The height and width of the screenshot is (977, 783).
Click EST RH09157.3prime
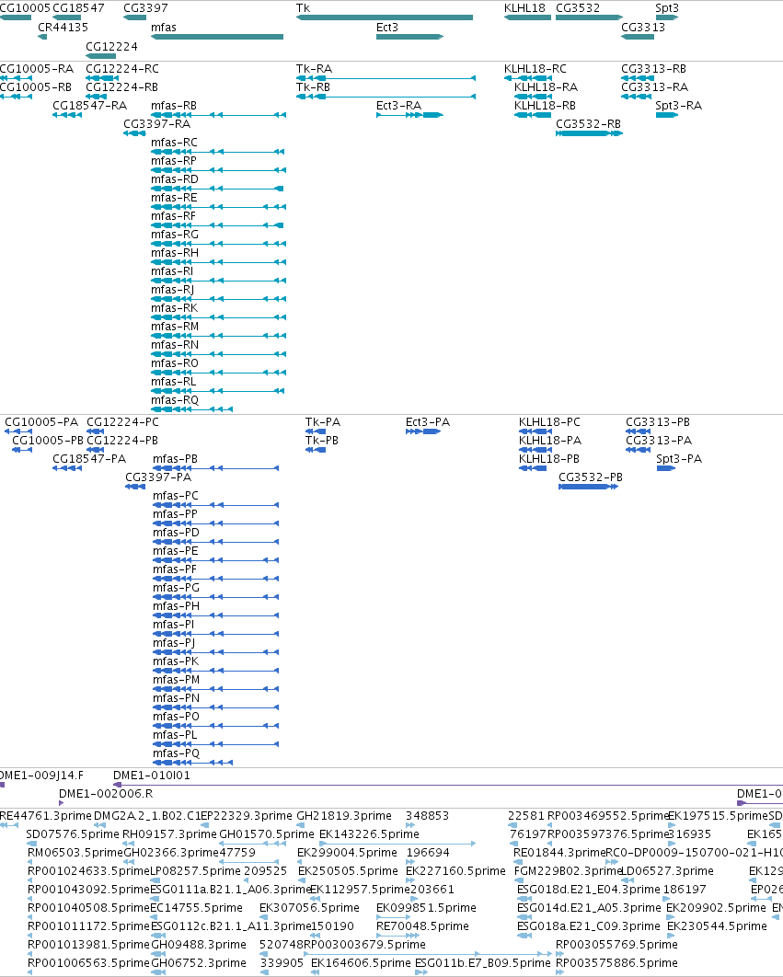[x=169, y=834]
